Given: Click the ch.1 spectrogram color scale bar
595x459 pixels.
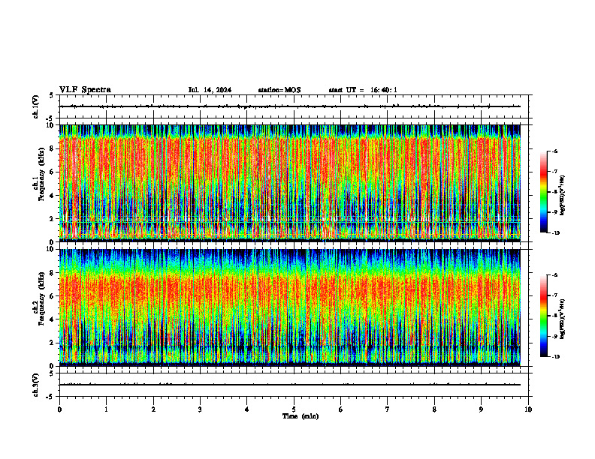Looking at the screenshot, I should tap(544, 192).
